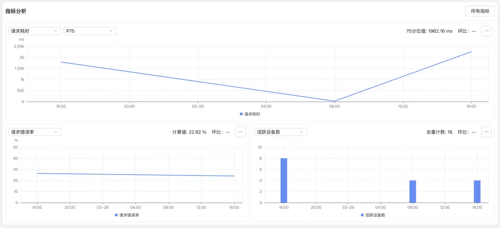Click the 活跃设备数 legend blue color marker
The height and width of the screenshot is (228, 500).
pyautogui.click(x=362, y=215)
